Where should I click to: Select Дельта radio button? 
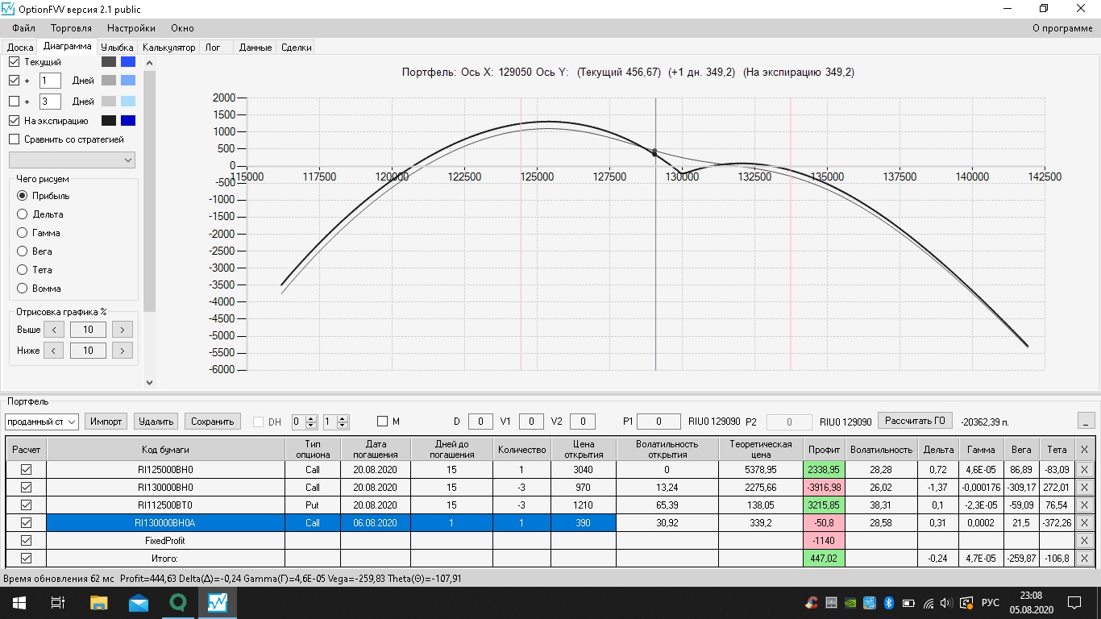23,214
